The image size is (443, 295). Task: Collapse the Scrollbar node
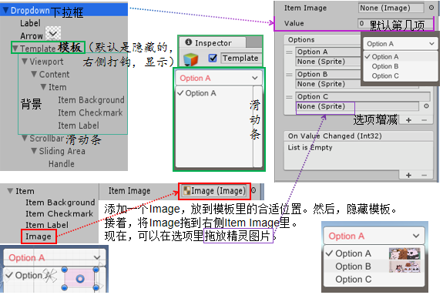pyautogui.click(x=25, y=138)
